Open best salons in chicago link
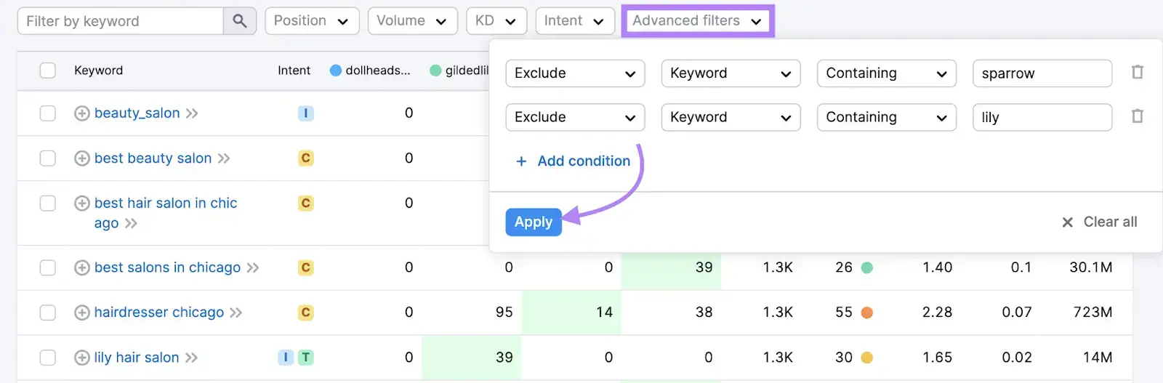Image resolution: width=1163 pixels, height=383 pixels. point(167,268)
